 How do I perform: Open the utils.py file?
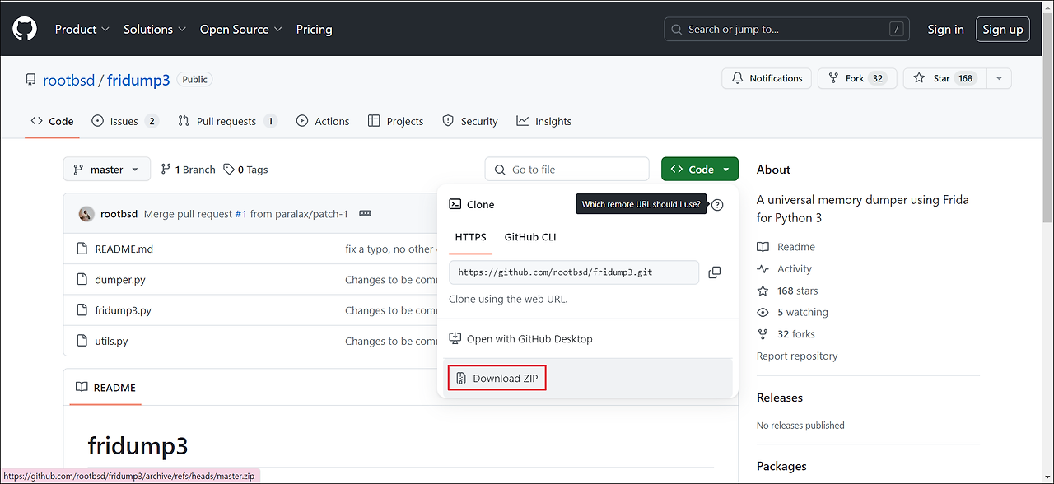[x=111, y=341]
